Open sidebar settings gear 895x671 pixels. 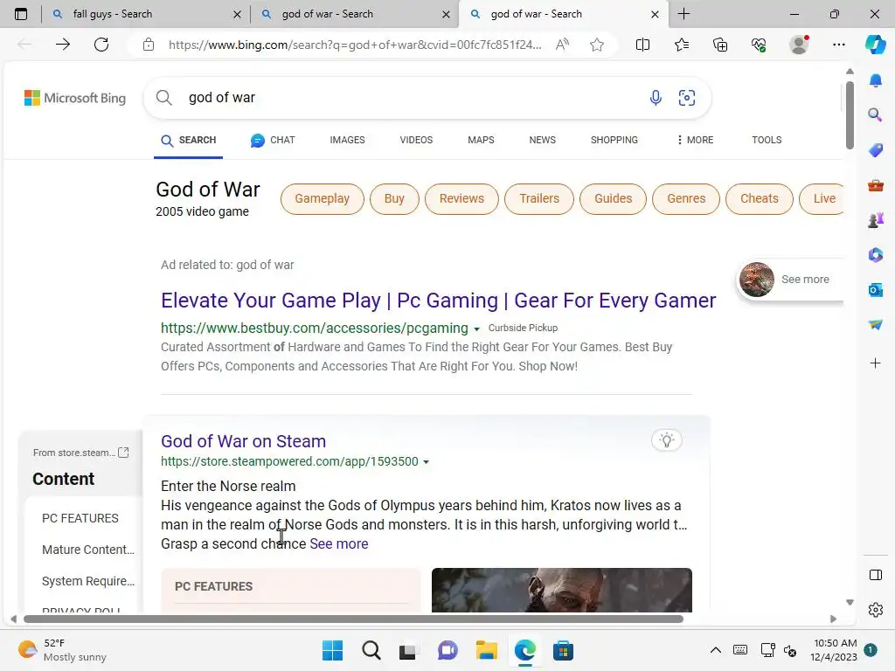point(876,610)
